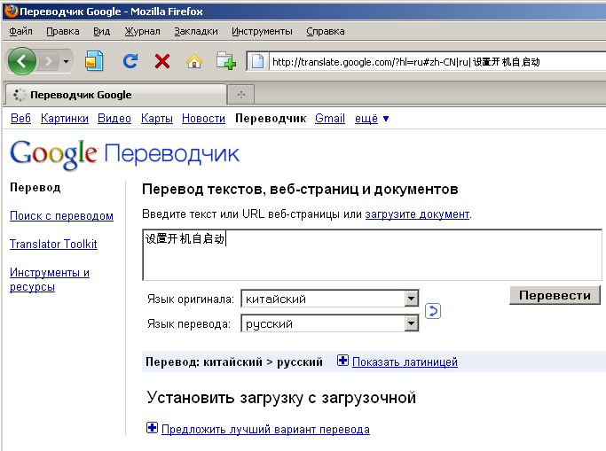The height and width of the screenshot is (451, 606).
Task: Expand plus icon beside Предложить лучший вариант
Action: (152, 427)
